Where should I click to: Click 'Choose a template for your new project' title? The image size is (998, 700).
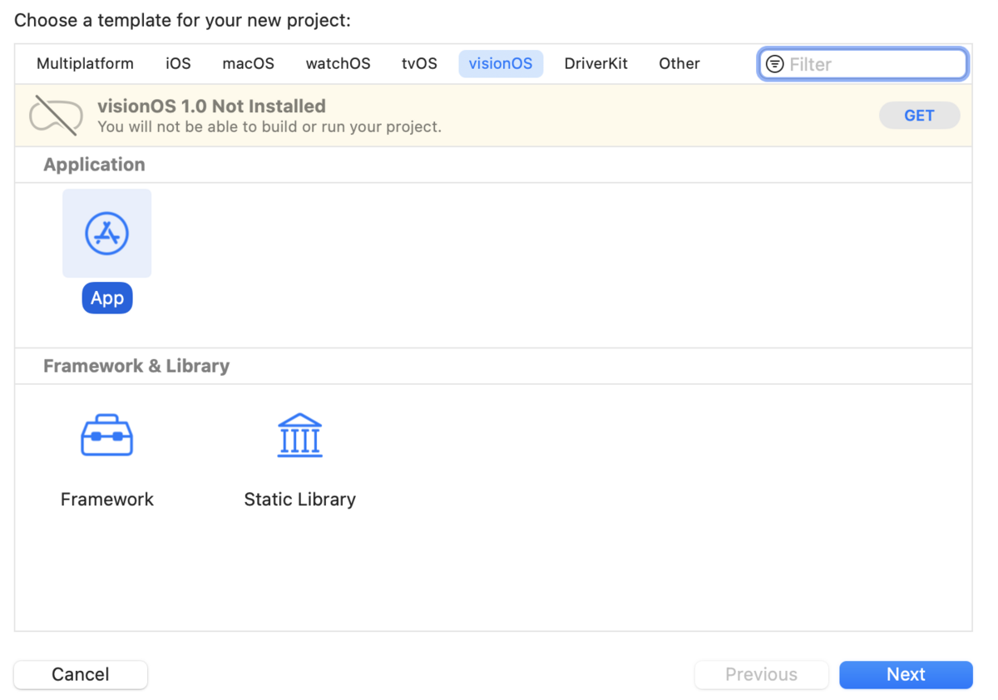point(182,20)
